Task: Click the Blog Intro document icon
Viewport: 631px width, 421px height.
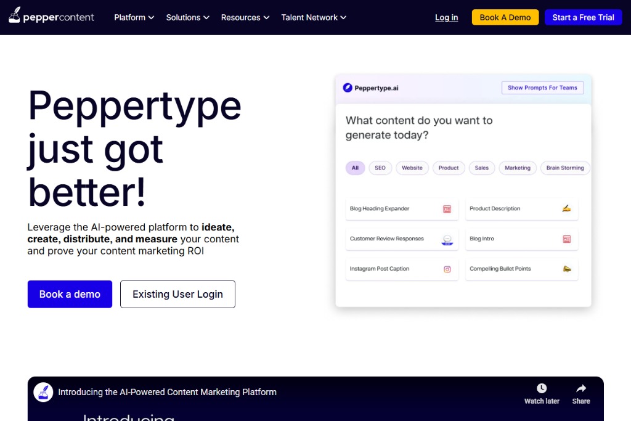Action: click(566, 239)
